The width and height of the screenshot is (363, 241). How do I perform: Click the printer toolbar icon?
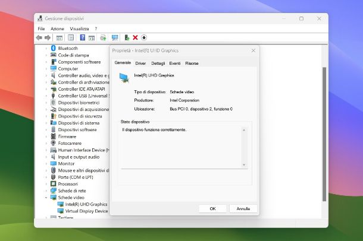pos(103,37)
